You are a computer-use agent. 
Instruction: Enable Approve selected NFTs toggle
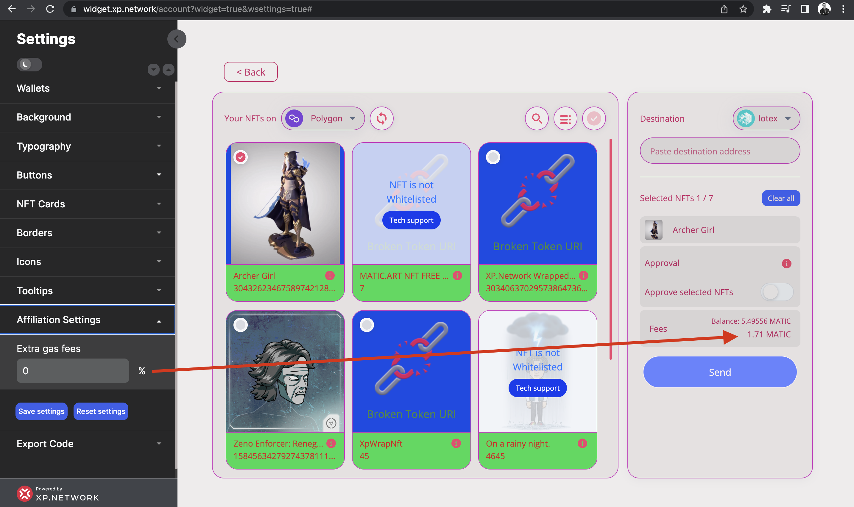(x=777, y=292)
